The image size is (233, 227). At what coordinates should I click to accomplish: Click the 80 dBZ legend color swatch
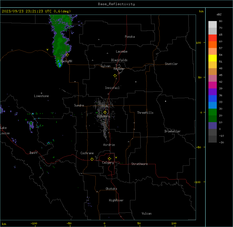click(x=212, y=25)
